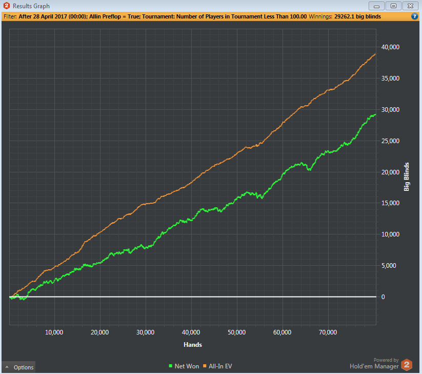The image size is (422, 374).
Task: Maximize the Results Graph window
Action: coord(393,6)
